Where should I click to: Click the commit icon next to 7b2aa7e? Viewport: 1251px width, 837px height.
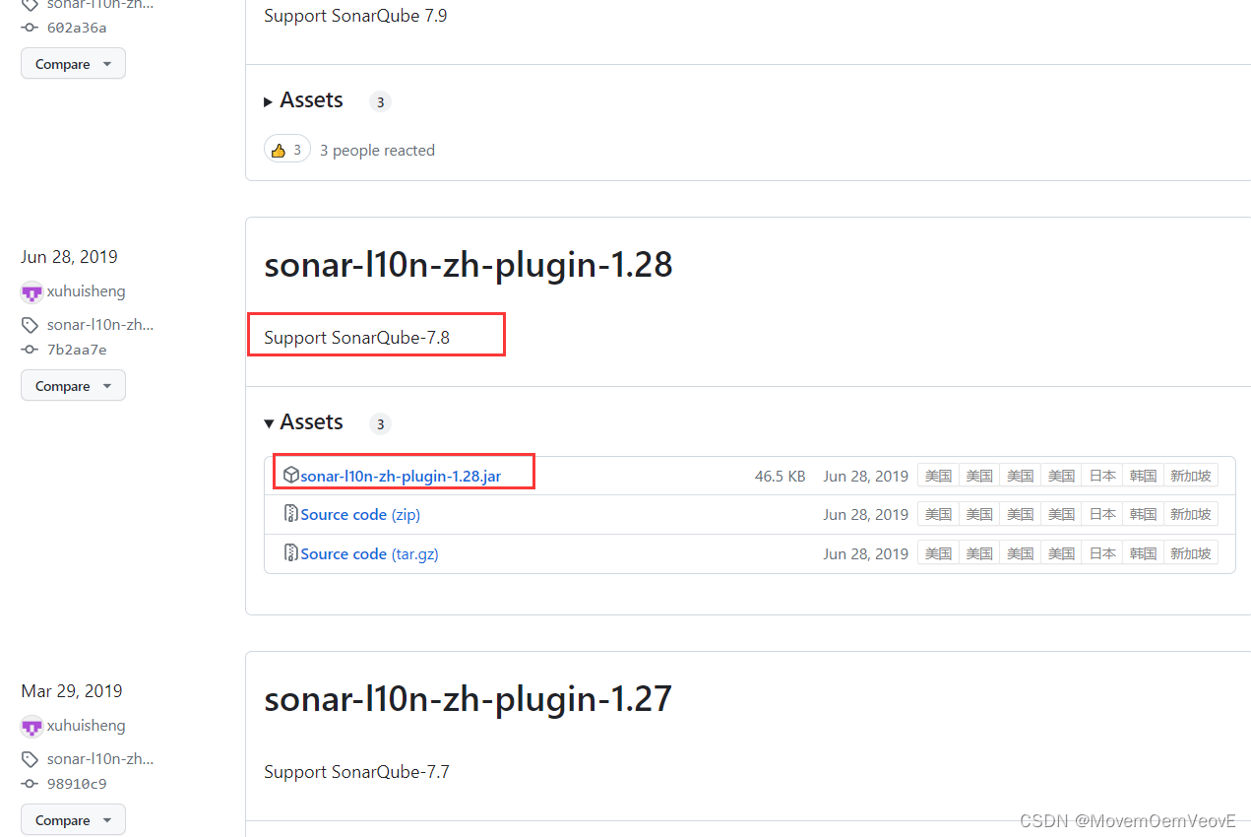tap(29, 349)
